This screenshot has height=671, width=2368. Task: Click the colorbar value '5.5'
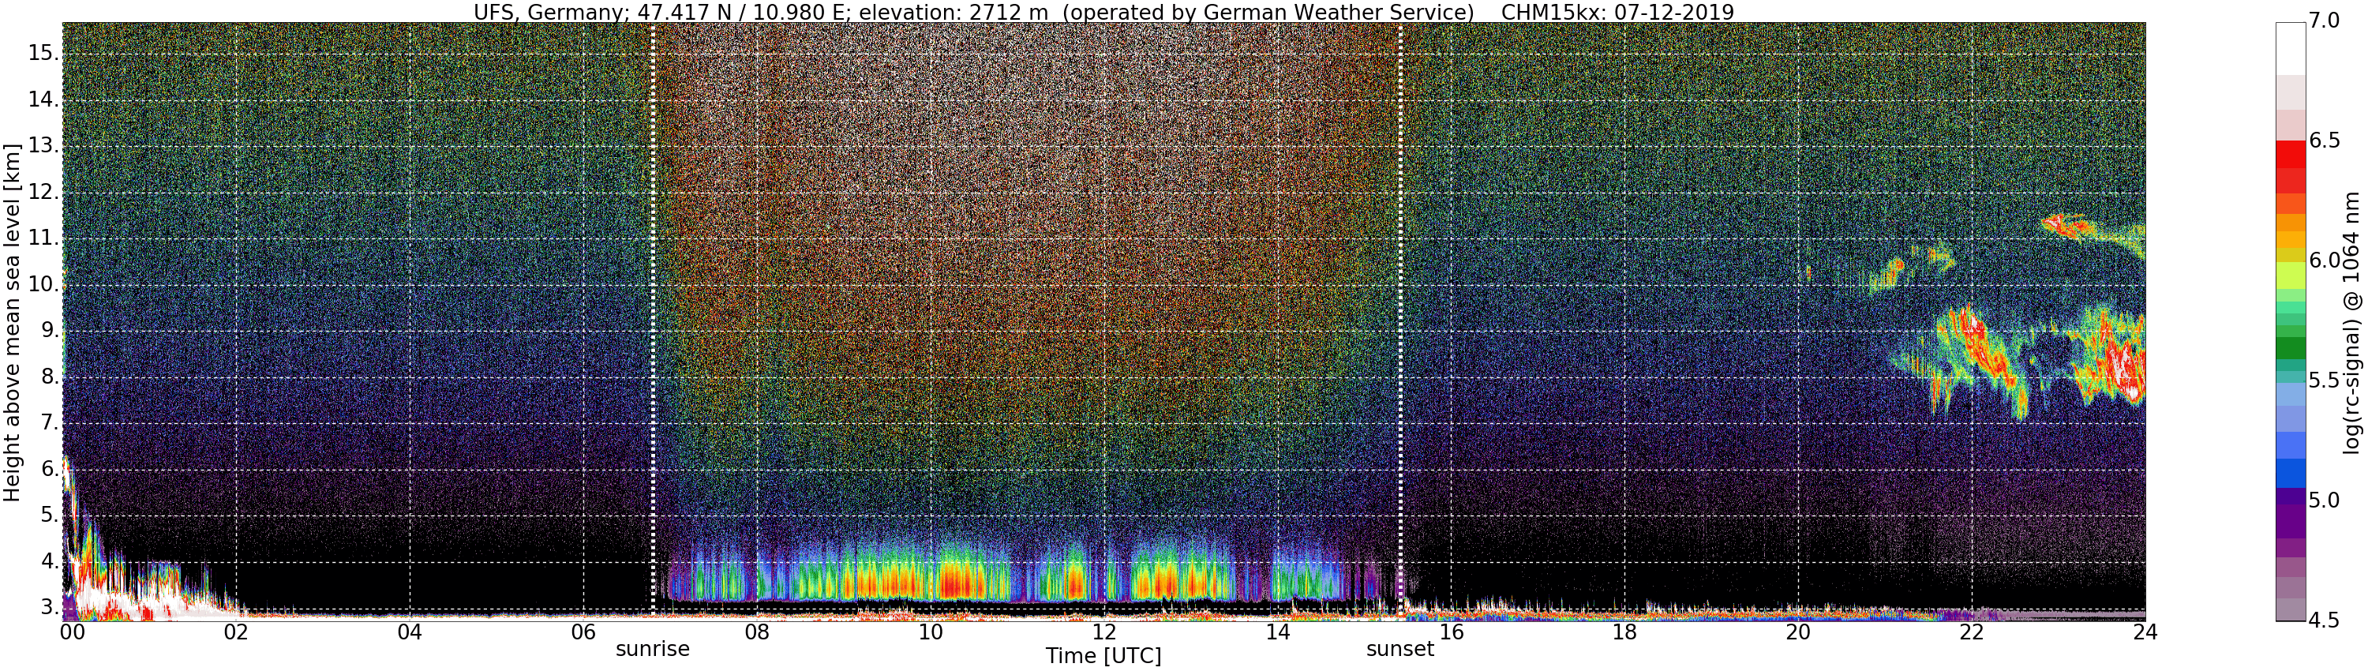2324,380
